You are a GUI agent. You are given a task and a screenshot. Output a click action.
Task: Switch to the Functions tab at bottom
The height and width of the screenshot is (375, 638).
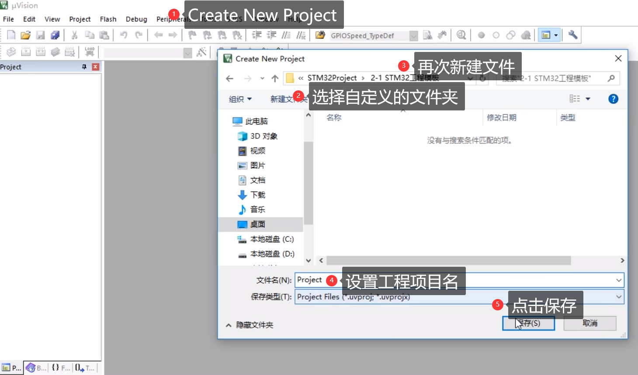pyautogui.click(x=60, y=368)
